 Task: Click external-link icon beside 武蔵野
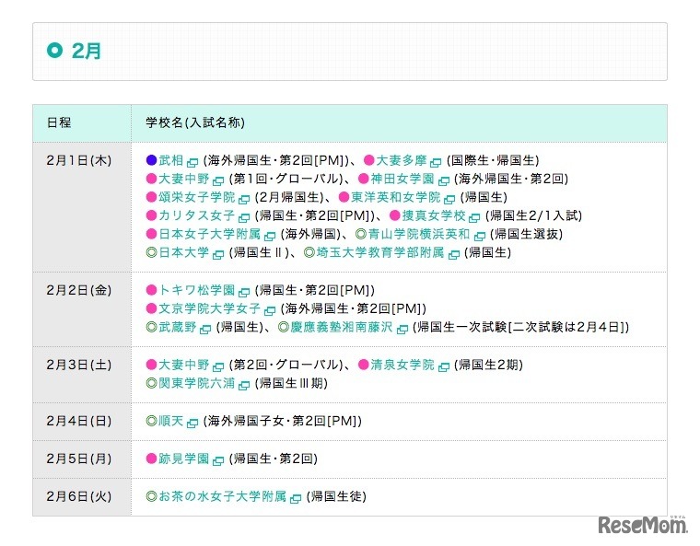pyautogui.click(x=205, y=329)
